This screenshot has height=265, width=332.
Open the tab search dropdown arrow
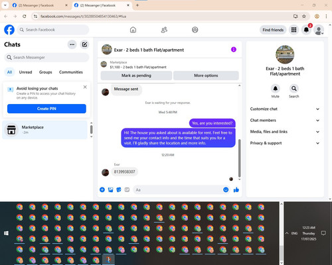[x=5, y=5]
